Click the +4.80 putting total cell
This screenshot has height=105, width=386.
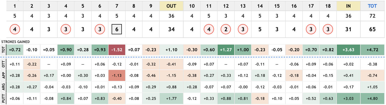372,98
